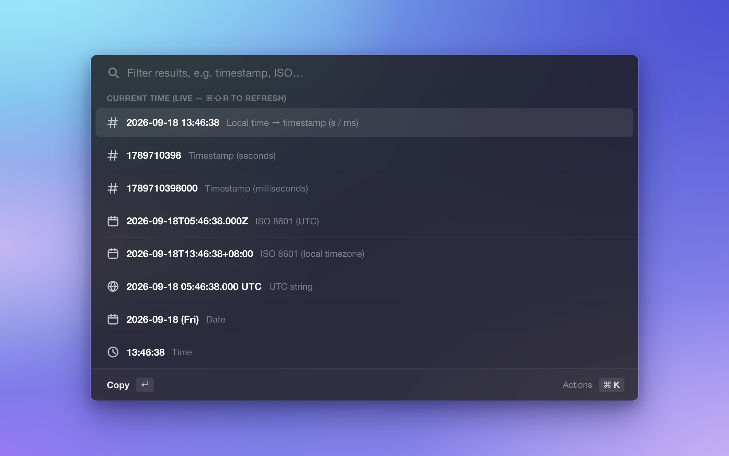This screenshot has height=456, width=729.
Task: Click the ⌘ K shortcut badge
Action: point(611,384)
